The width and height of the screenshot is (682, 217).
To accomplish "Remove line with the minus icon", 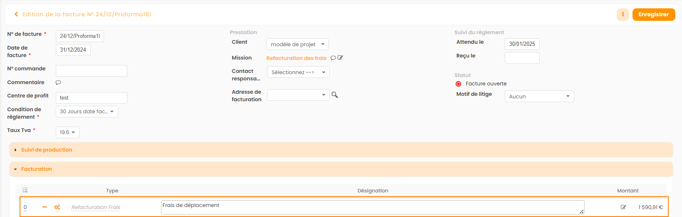I will pyautogui.click(x=45, y=207).
